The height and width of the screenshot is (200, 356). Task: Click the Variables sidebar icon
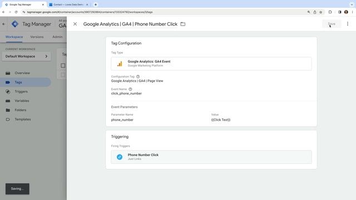pyautogui.click(x=8, y=101)
